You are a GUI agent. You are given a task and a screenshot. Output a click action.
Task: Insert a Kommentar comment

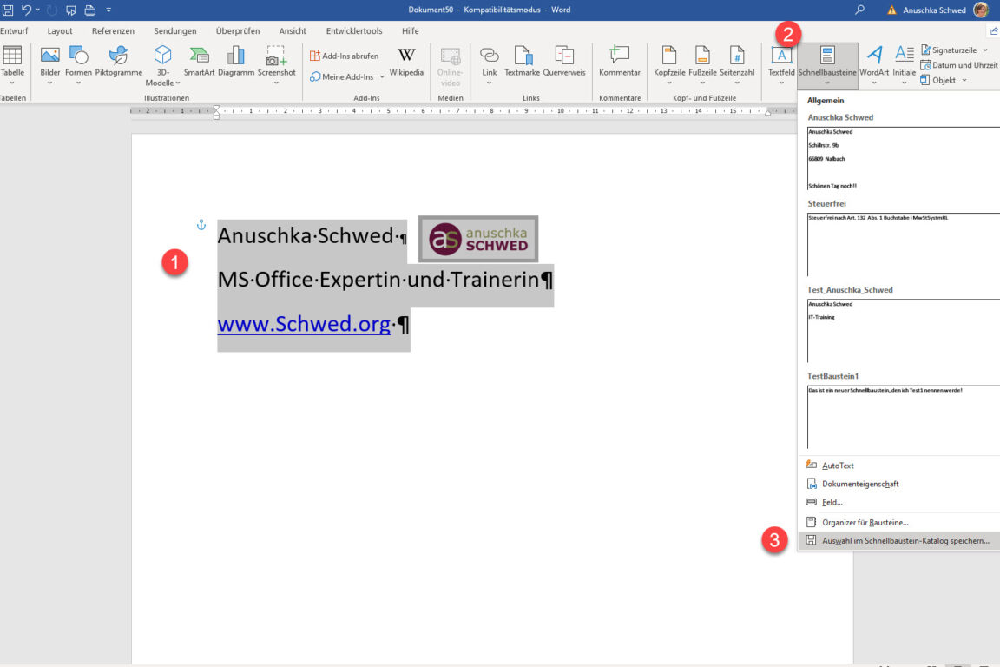619,61
